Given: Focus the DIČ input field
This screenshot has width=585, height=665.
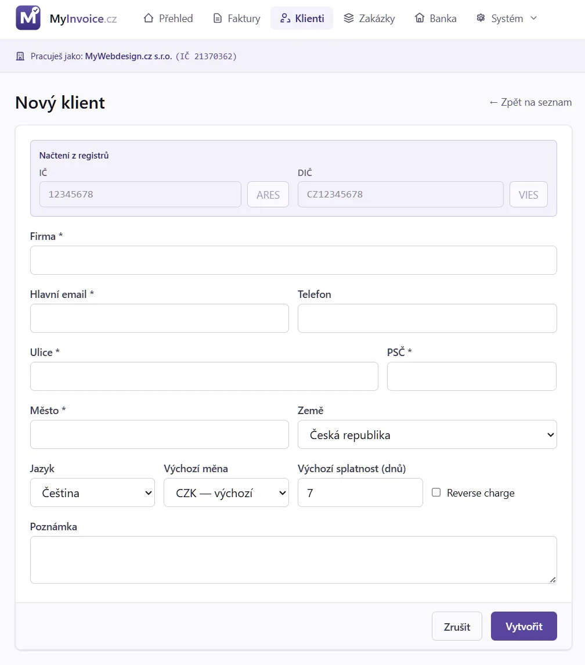Looking at the screenshot, I should 400,195.
